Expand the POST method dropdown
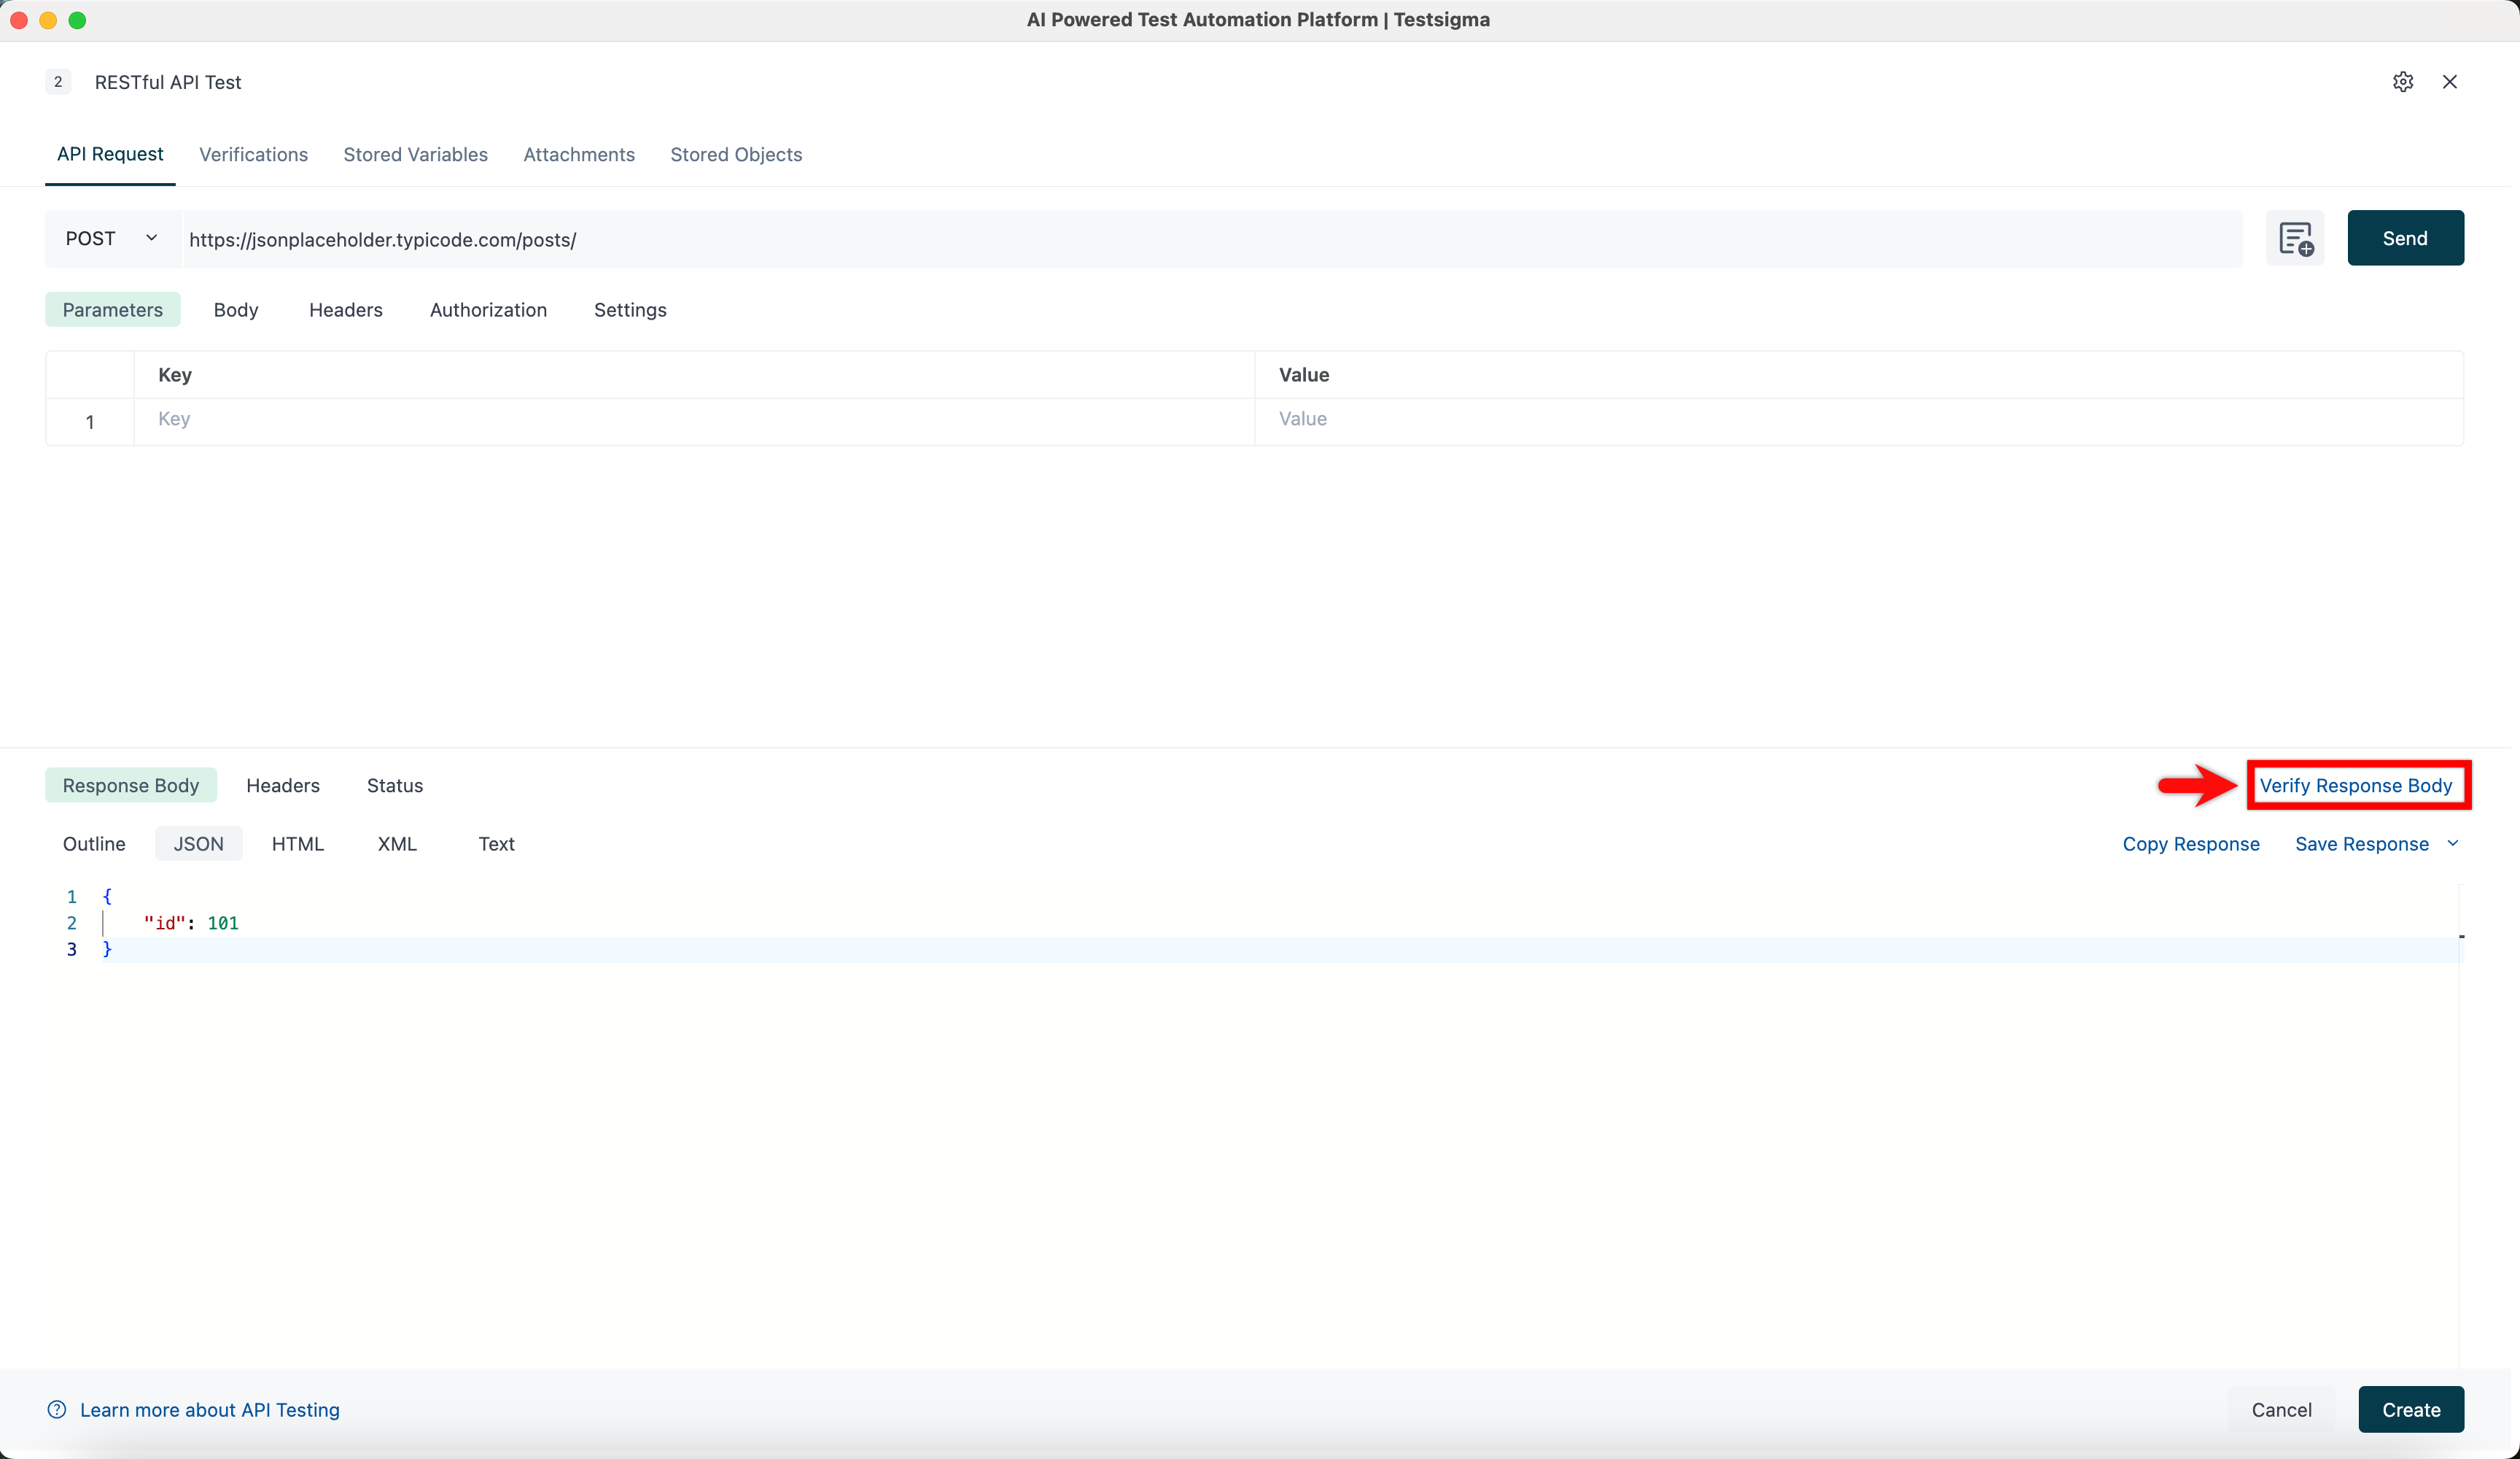This screenshot has height=1459, width=2520. [111, 239]
